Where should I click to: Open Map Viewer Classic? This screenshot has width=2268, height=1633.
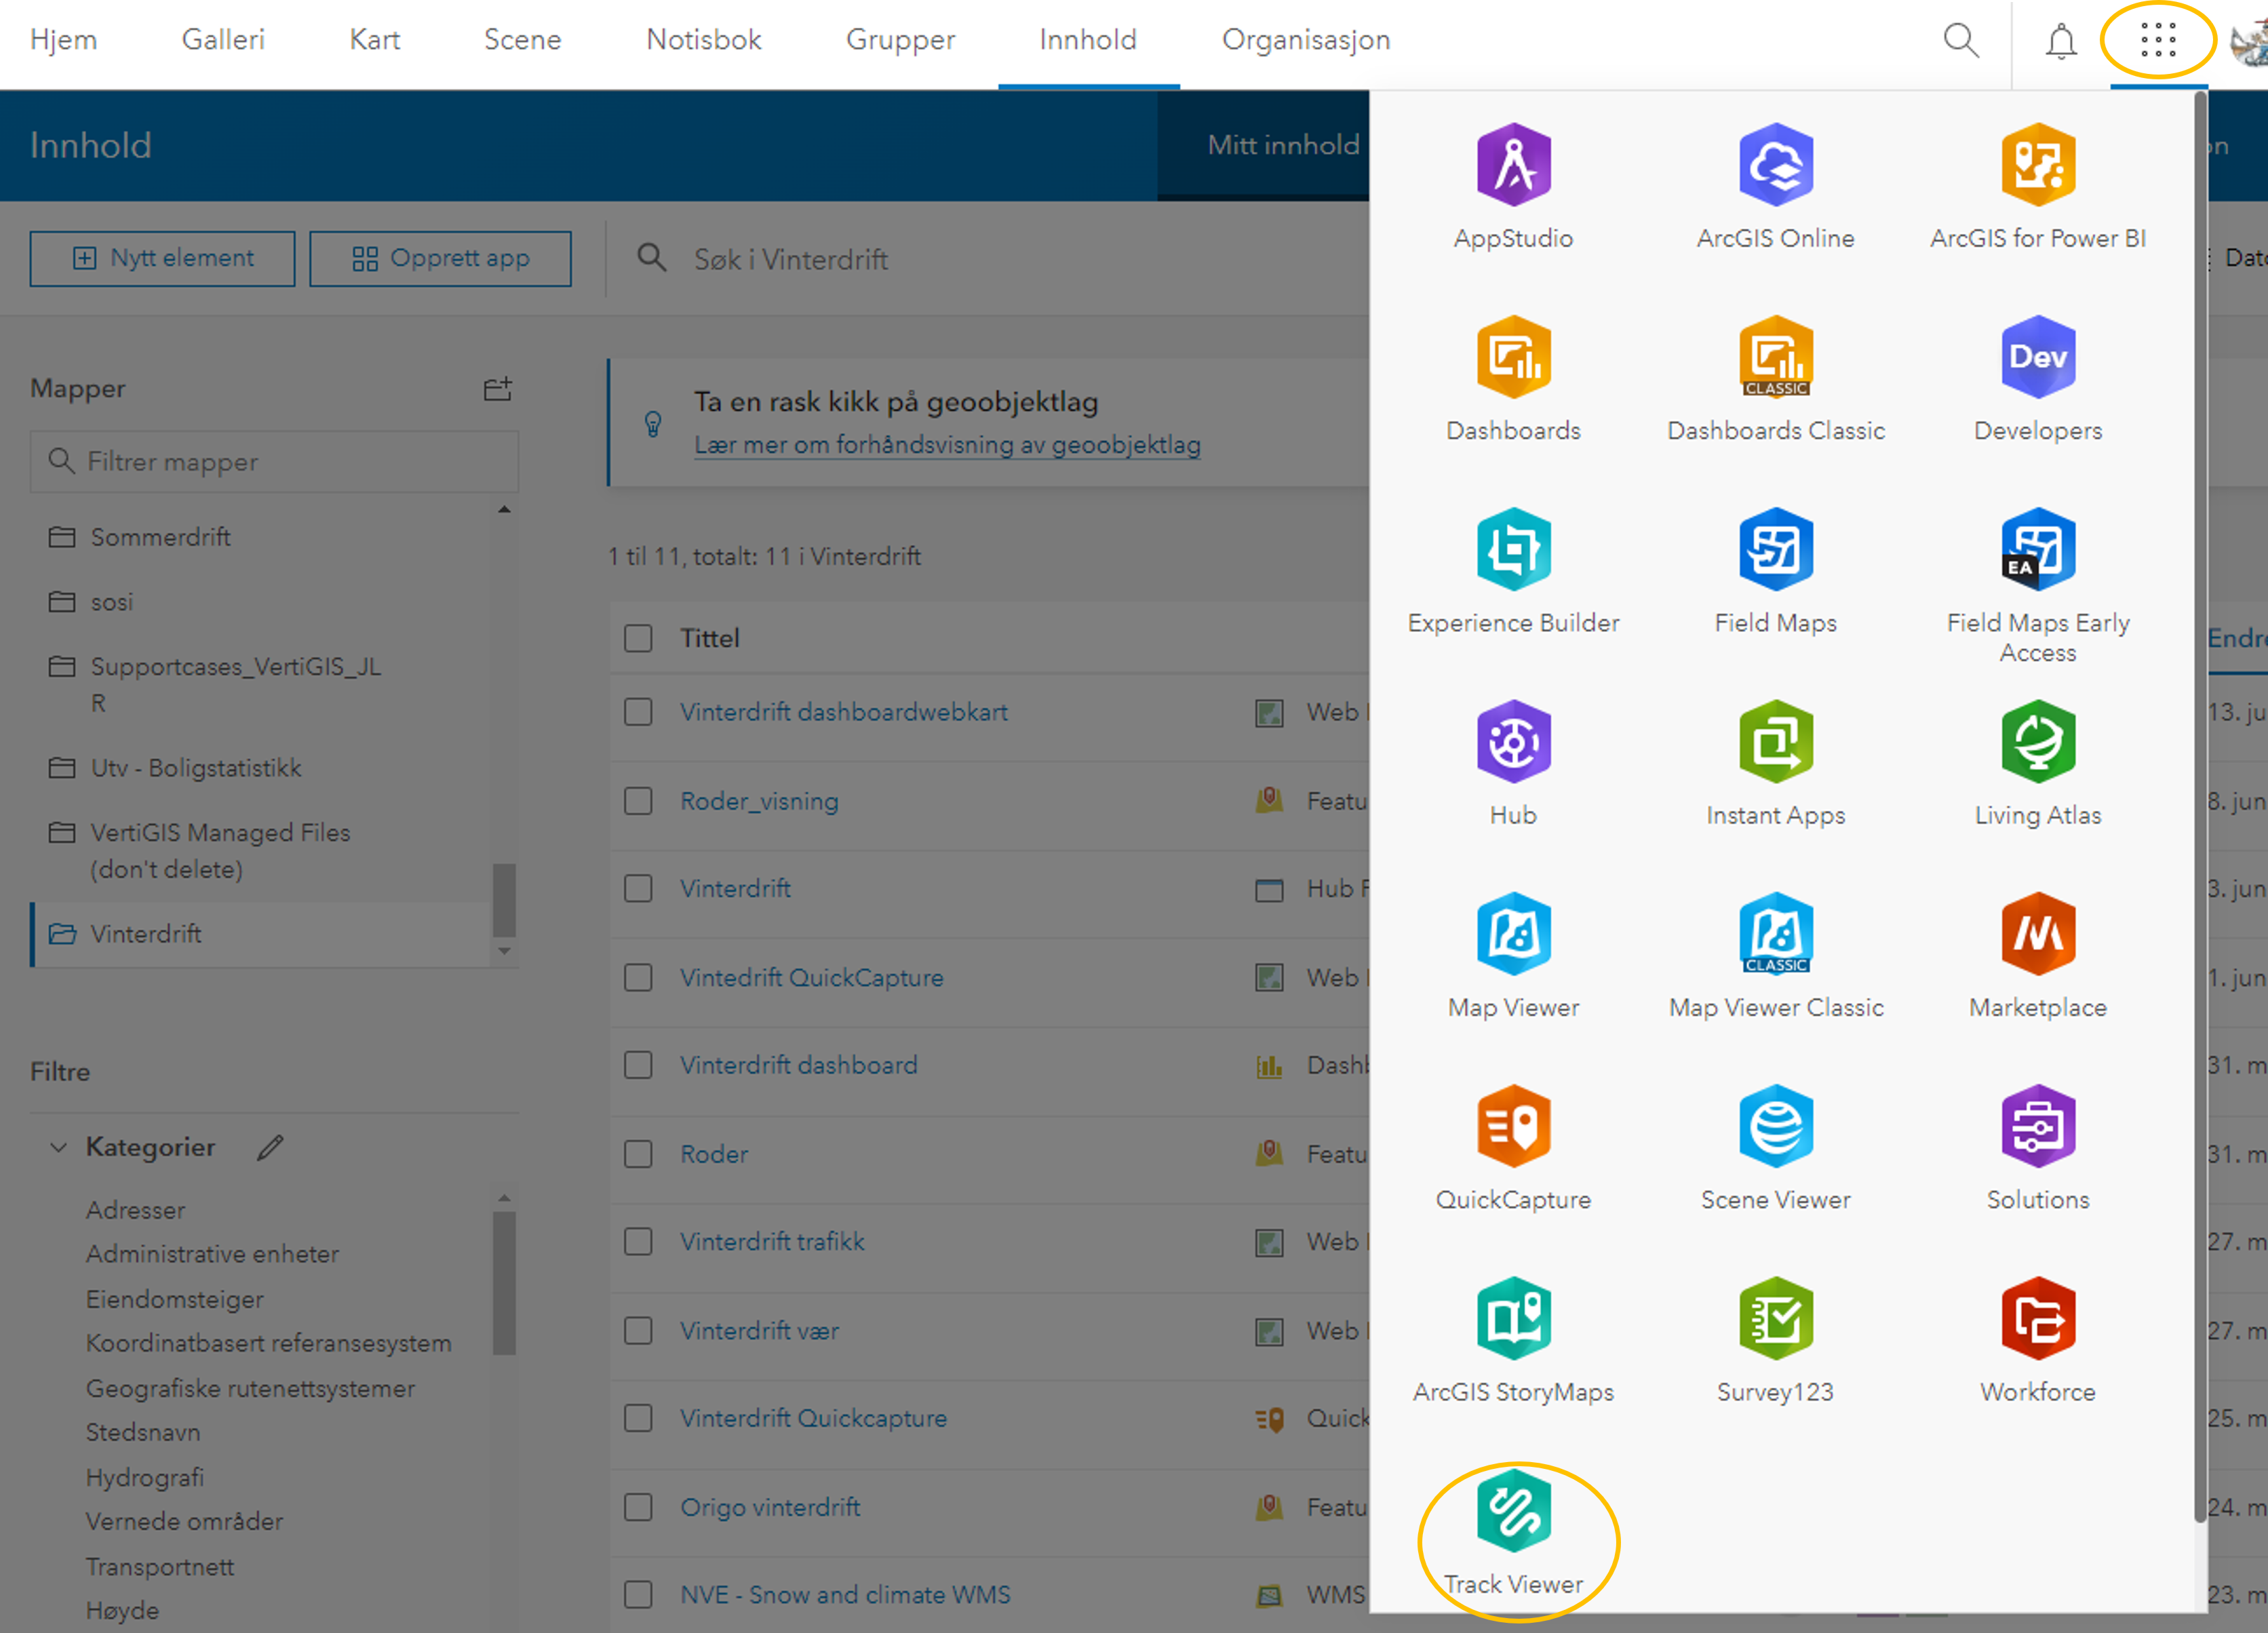1775,957
